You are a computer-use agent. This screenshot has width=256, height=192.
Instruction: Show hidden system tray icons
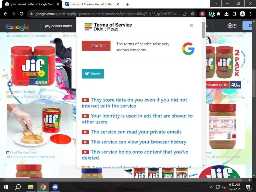(x=211, y=187)
